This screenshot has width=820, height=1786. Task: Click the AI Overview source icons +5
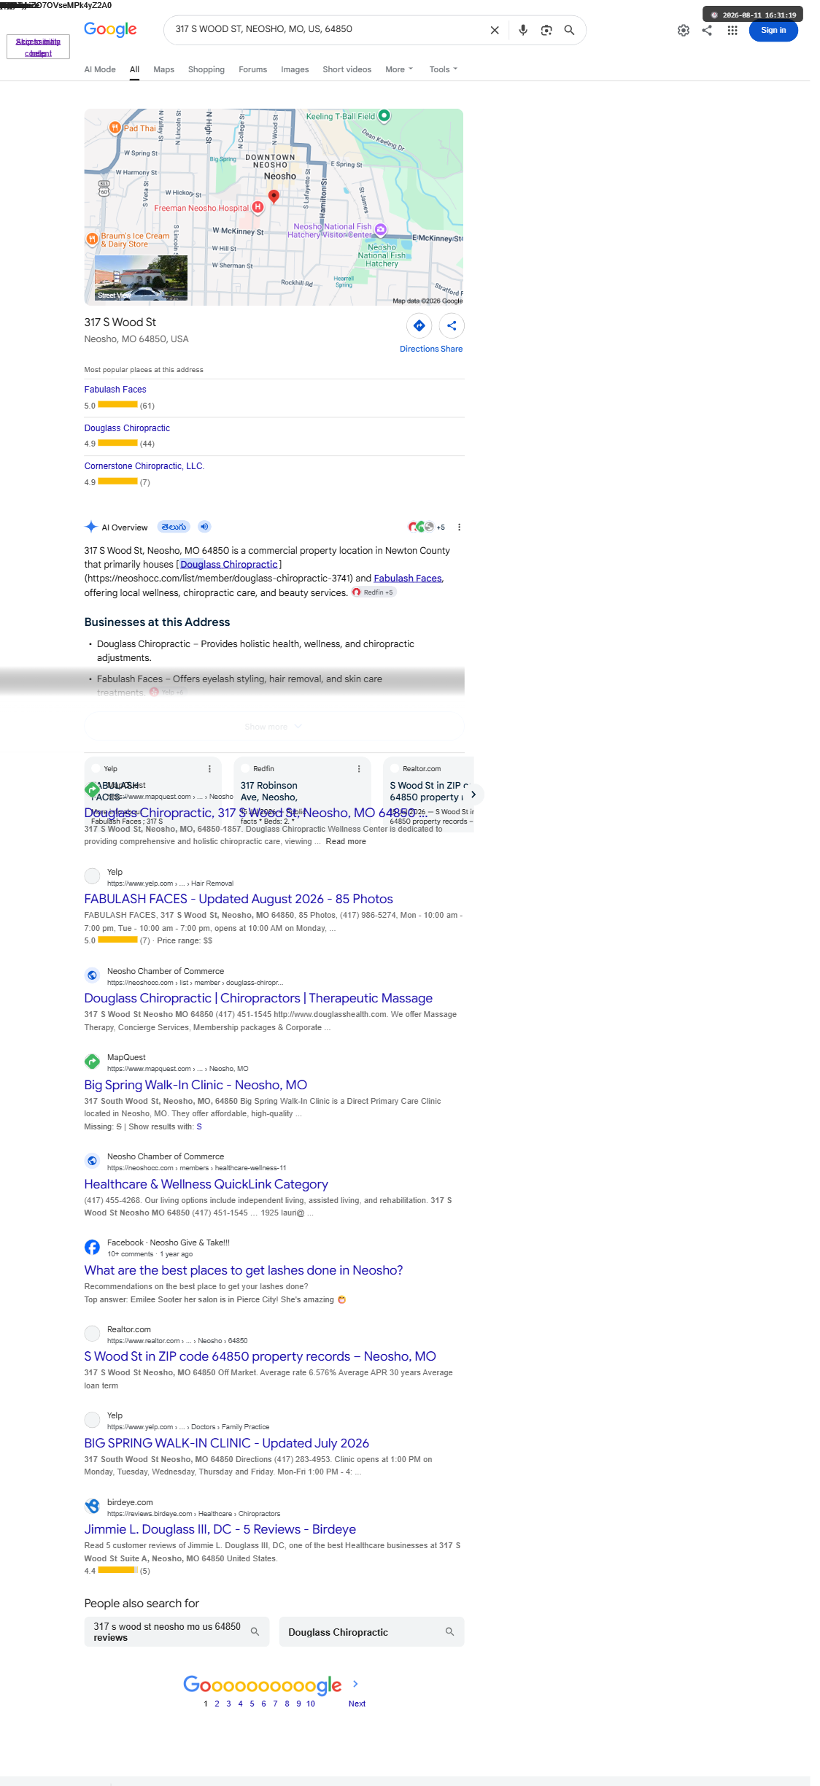point(427,527)
